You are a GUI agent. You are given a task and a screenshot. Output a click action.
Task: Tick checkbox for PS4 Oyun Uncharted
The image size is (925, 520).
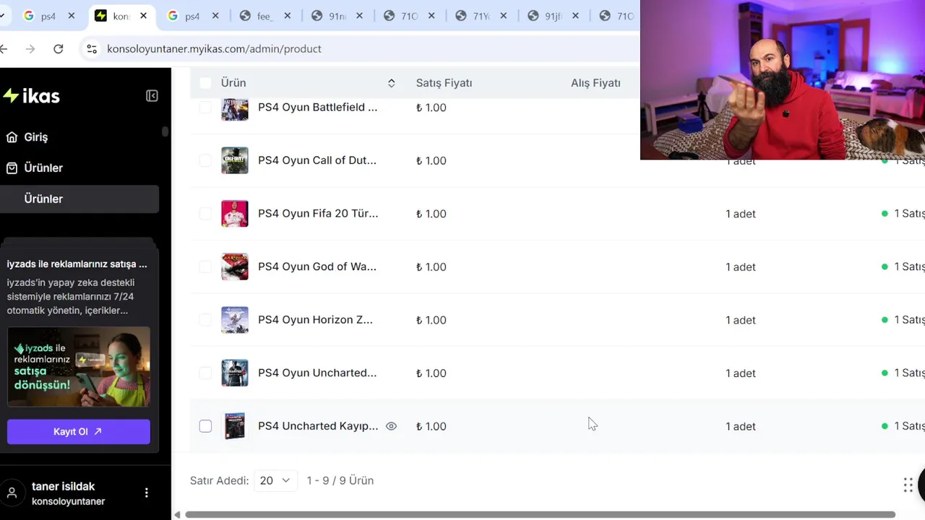205,373
